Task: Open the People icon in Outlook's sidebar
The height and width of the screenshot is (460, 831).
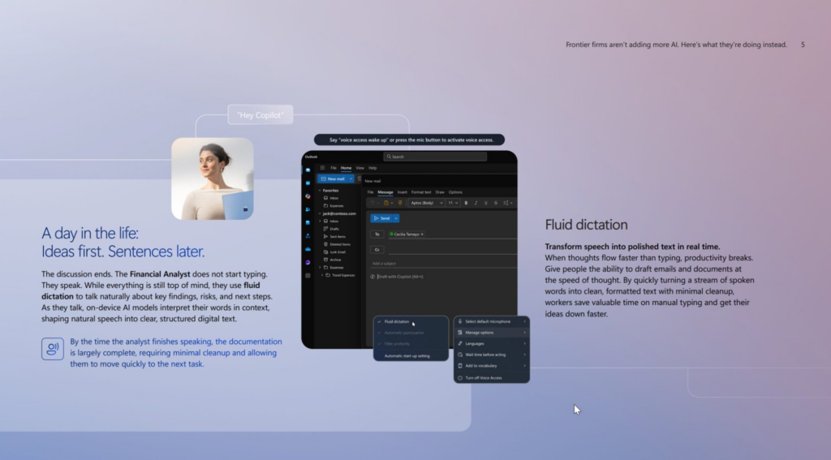Action: [308, 209]
